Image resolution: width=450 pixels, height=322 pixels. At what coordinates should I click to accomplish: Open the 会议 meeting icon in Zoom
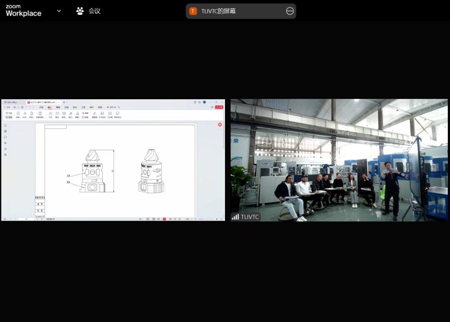pos(80,11)
